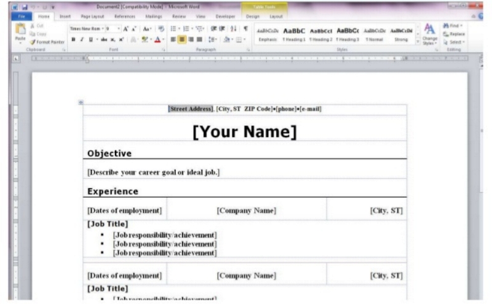Open the Change Case dropdown
Viewport: 492px width, 304px height.
click(x=147, y=29)
